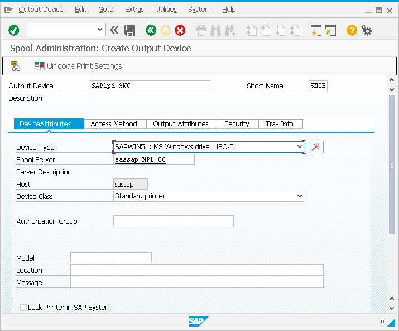Open the Device Type wizard wand icon
This screenshot has height=331, width=399.
pos(316,147)
